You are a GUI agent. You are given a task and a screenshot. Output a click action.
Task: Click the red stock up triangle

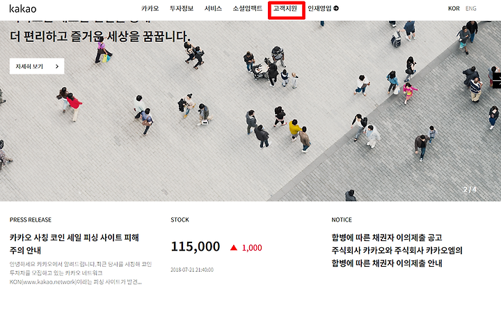tap(234, 247)
